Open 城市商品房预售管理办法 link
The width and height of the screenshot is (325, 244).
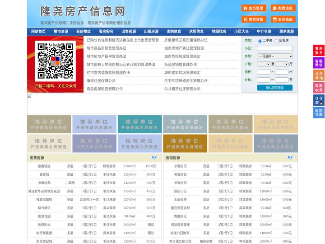click(107, 48)
